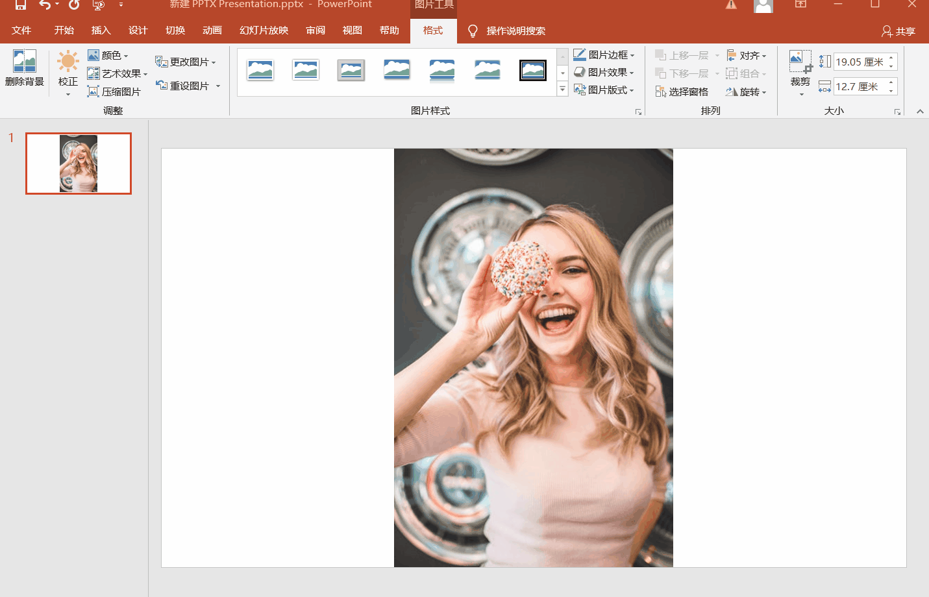Click the save icon in title bar
Screen dimensions: 929x597
coord(21,5)
